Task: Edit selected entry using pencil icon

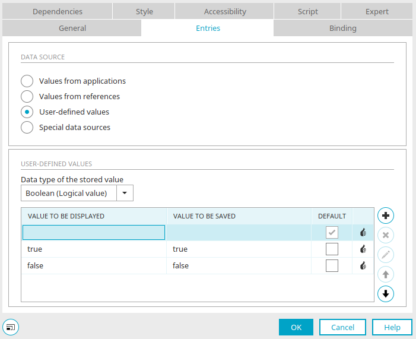Action: 386,255
